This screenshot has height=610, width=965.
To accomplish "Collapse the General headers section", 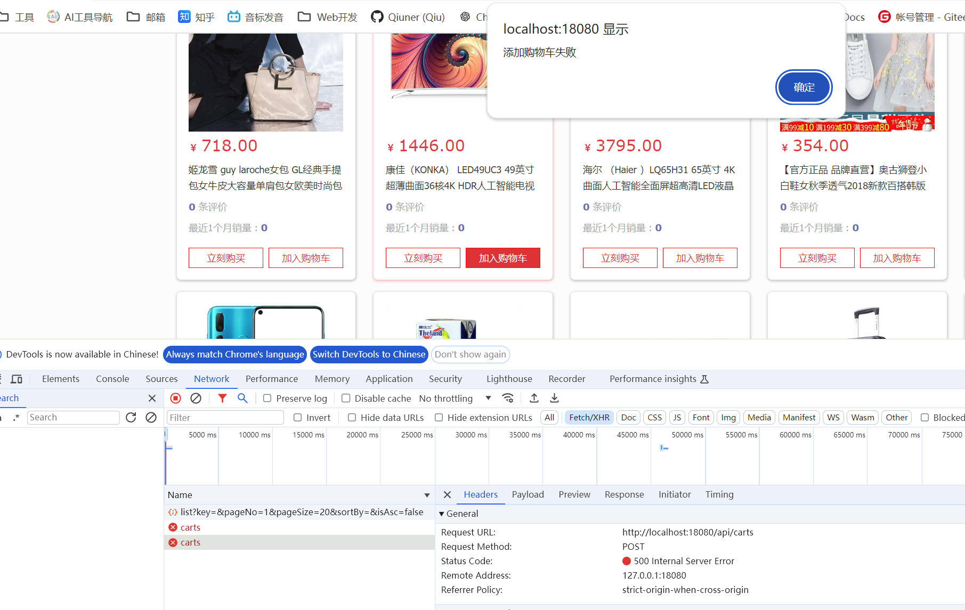I will [442, 514].
